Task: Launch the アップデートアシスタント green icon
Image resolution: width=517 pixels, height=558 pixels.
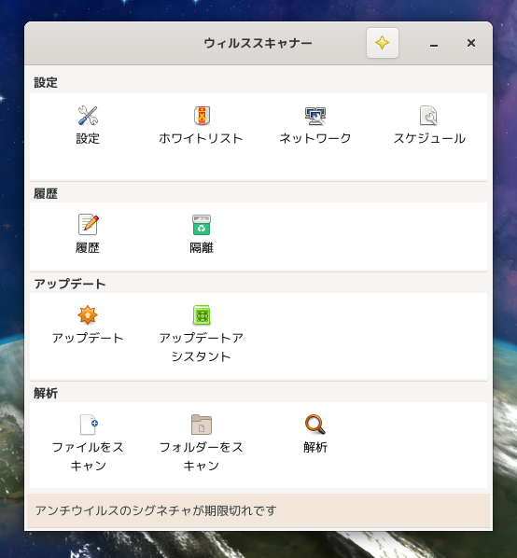Action: point(202,315)
